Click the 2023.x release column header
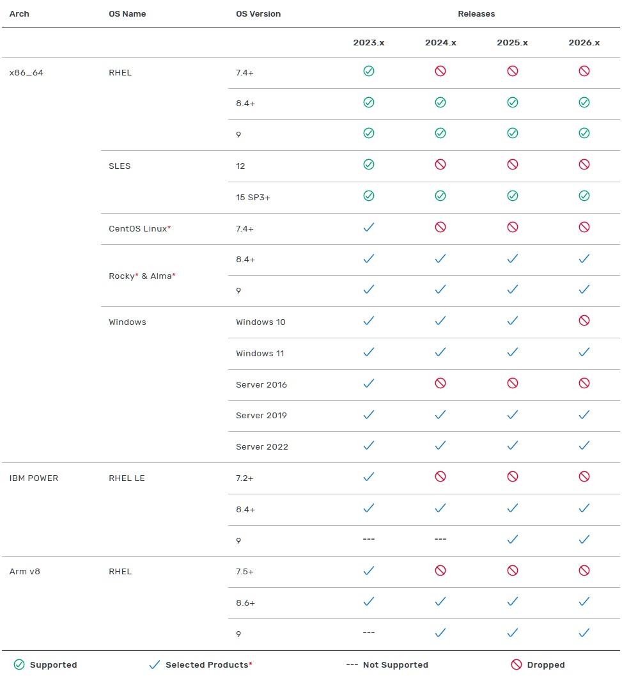The height and width of the screenshot is (676, 622). 369,43
